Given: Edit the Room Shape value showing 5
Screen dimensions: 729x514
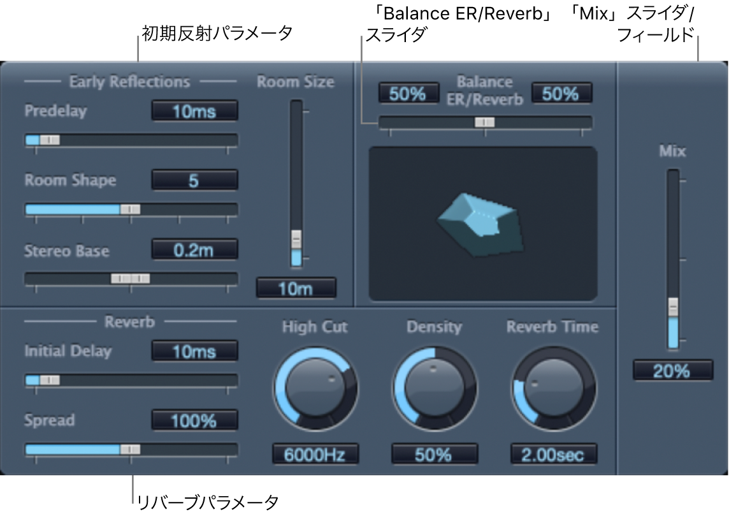Looking at the screenshot, I should click(x=195, y=179).
